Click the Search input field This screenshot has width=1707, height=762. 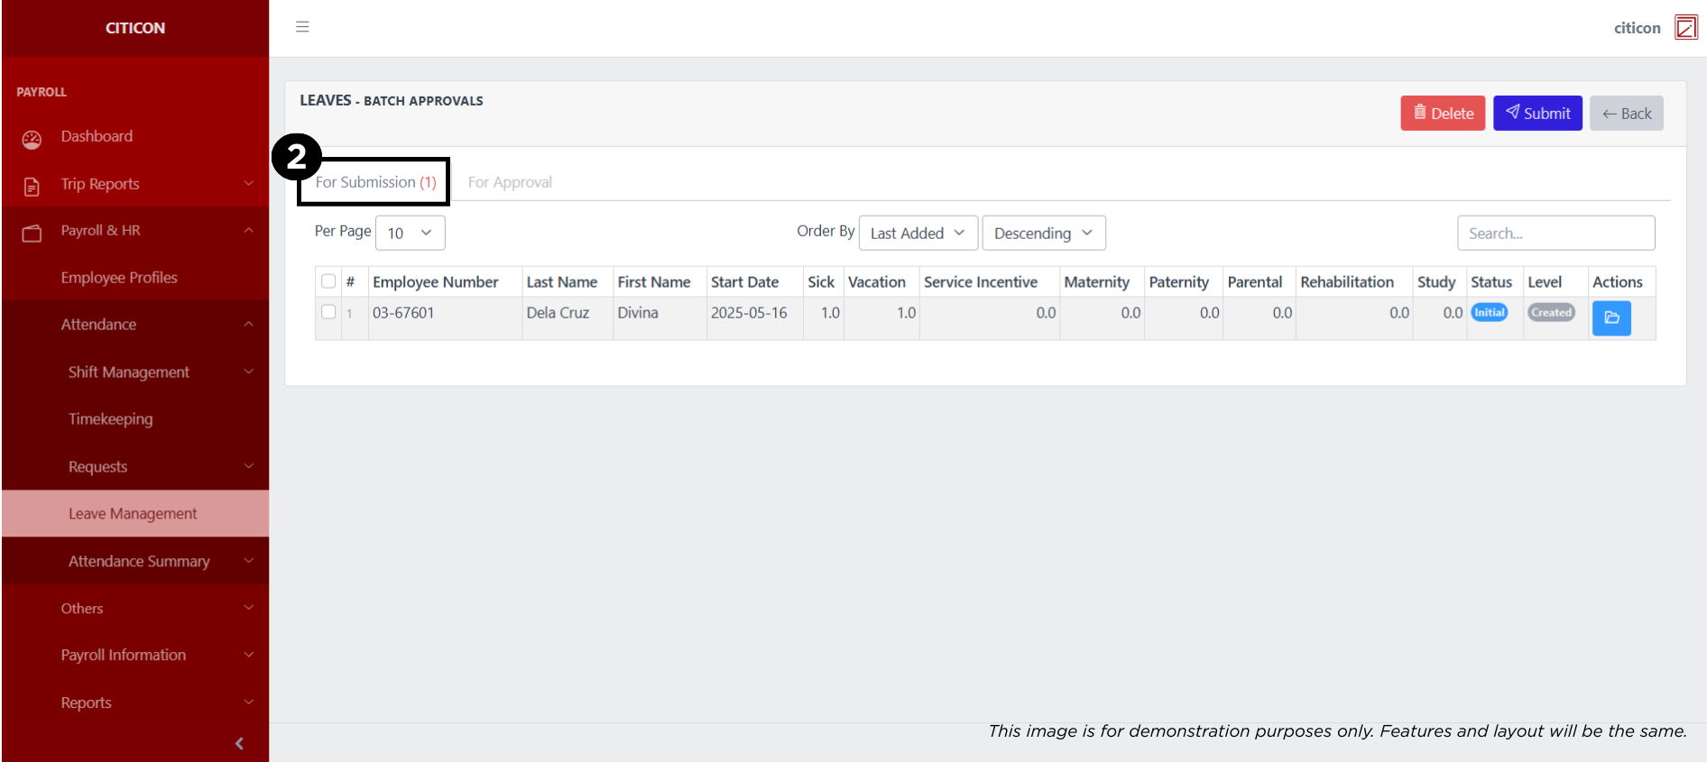click(1555, 234)
